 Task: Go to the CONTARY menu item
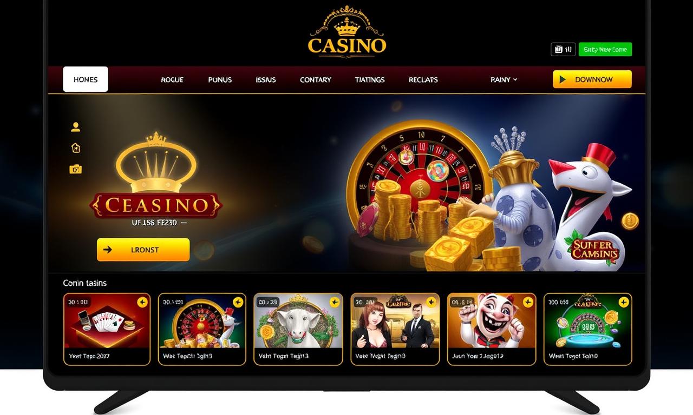(x=316, y=79)
